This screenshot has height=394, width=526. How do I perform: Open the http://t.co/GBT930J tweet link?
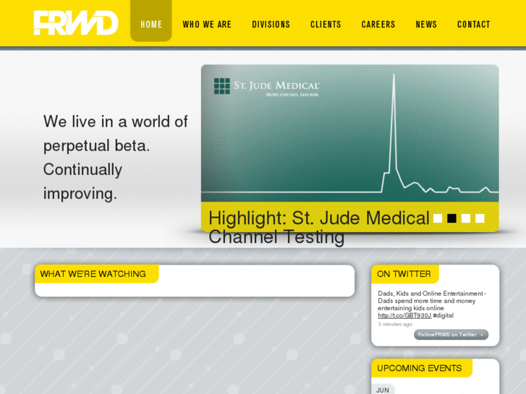tap(404, 315)
